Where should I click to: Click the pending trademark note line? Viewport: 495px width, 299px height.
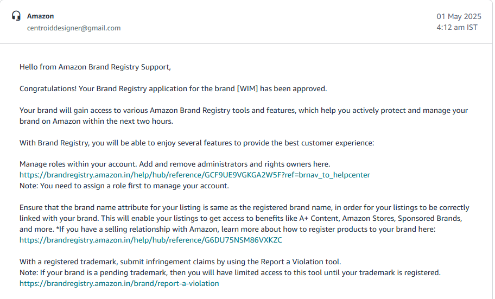point(230,273)
